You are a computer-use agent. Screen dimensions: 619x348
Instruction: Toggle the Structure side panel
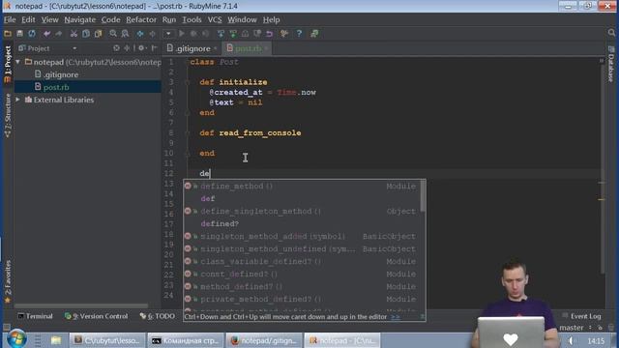click(x=7, y=116)
